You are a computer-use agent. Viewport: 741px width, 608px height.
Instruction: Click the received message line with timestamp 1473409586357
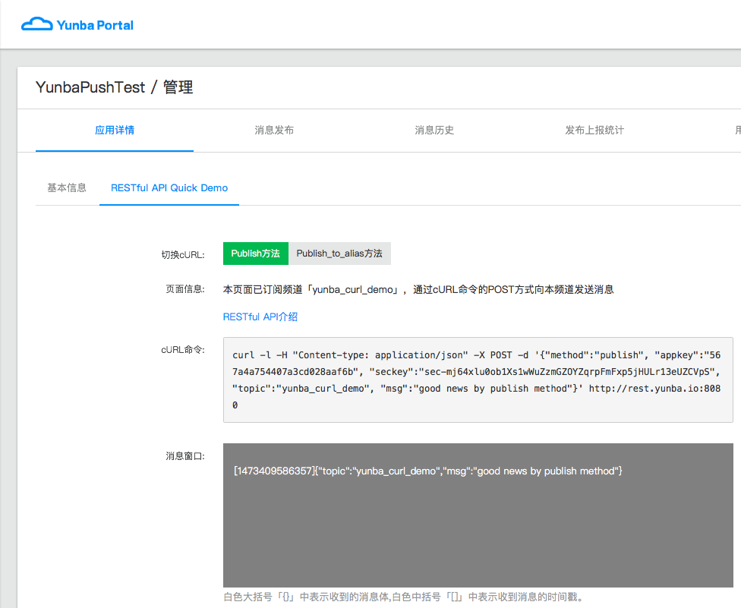(x=427, y=471)
